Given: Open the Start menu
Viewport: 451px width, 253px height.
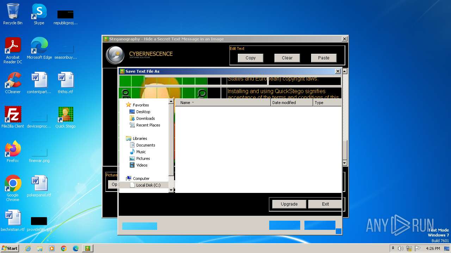Looking at the screenshot, I should pos(10,248).
